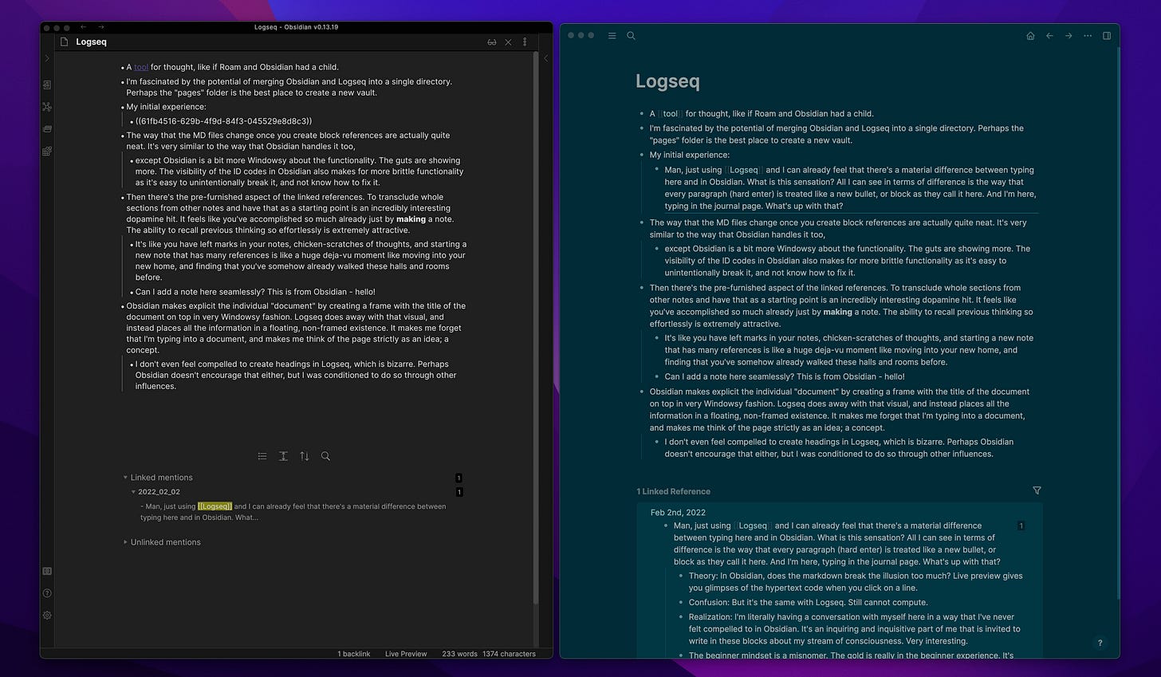Click '1 backlink' in Obsidian status bar
Image resolution: width=1161 pixels, height=677 pixels.
click(354, 654)
